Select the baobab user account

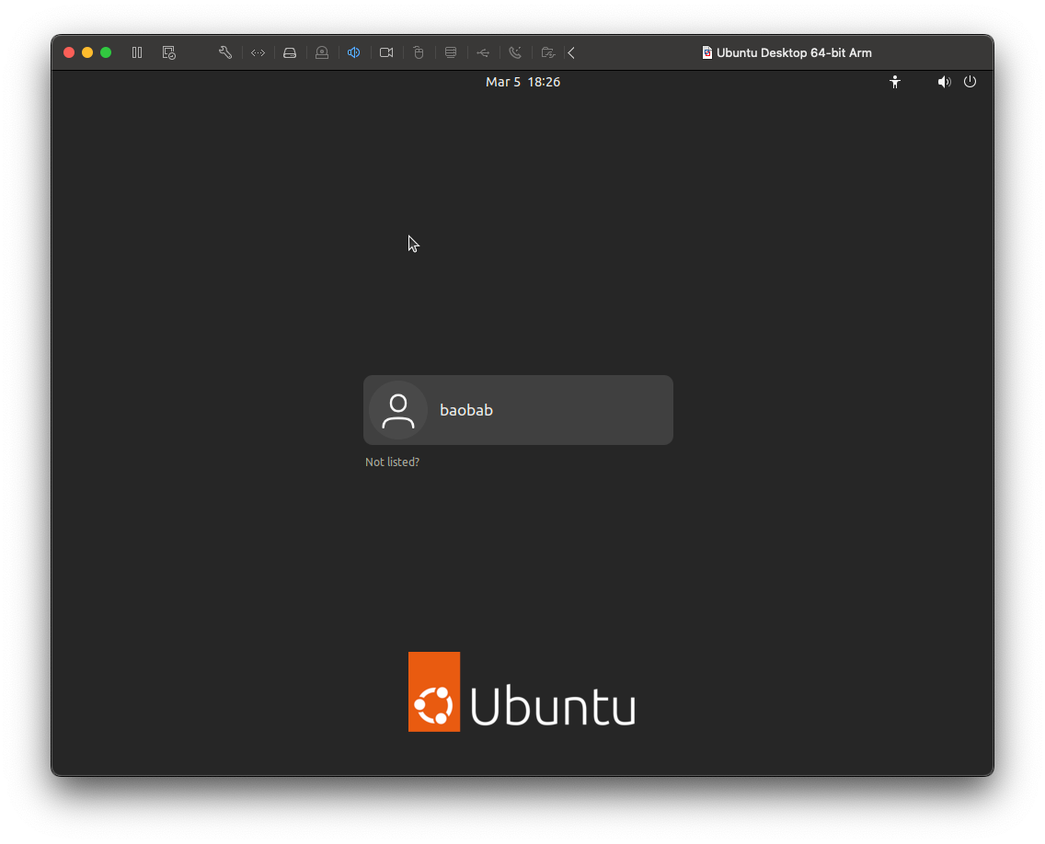coord(518,410)
